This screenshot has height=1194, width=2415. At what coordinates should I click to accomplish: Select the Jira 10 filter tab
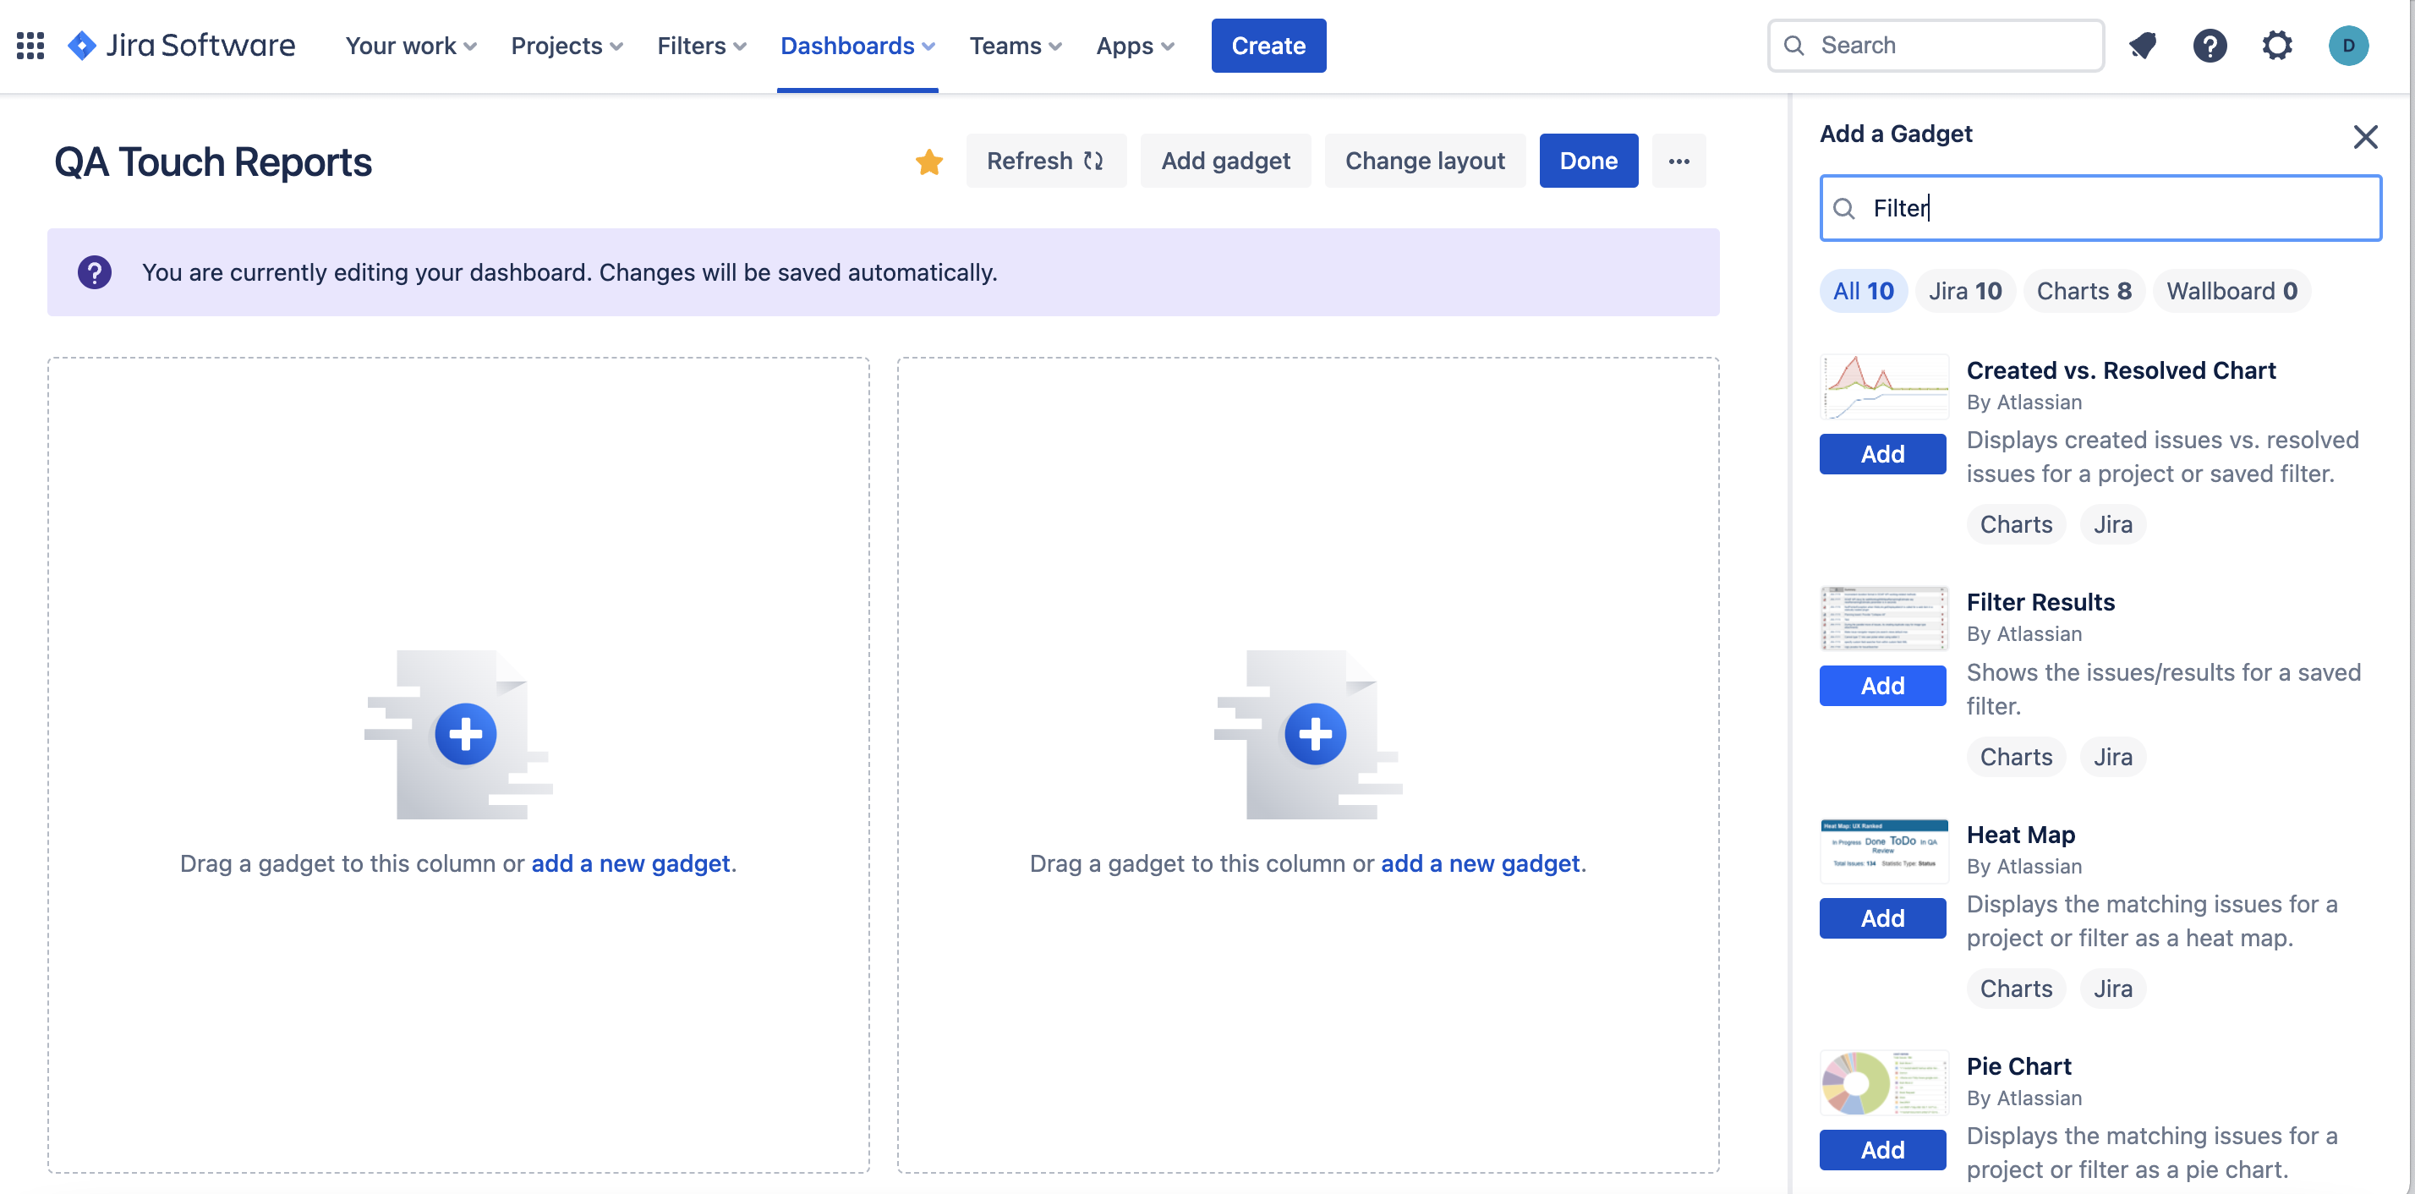[x=1965, y=292]
